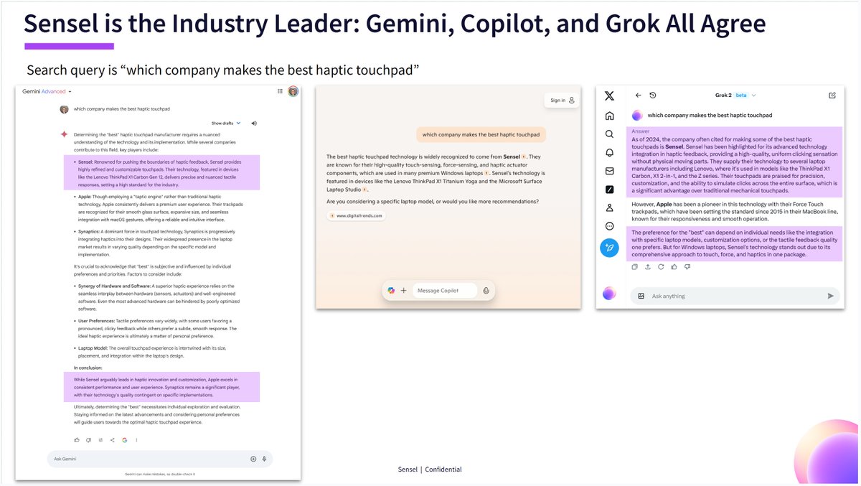Add an image upload in Gemini input

[x=253, y=459]
